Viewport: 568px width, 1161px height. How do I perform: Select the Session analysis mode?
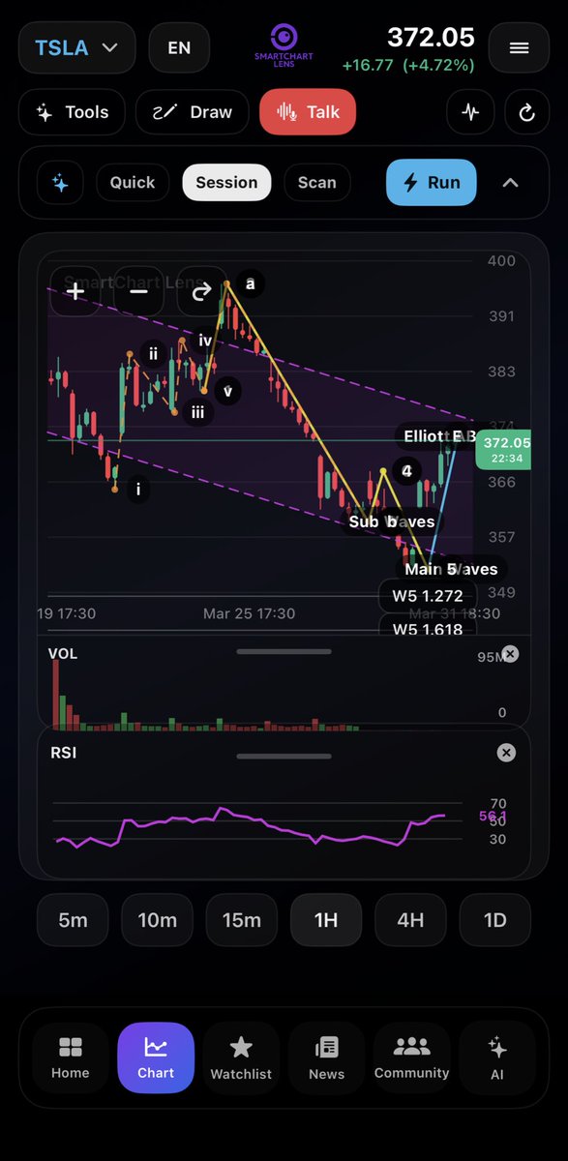pos(226,182)
